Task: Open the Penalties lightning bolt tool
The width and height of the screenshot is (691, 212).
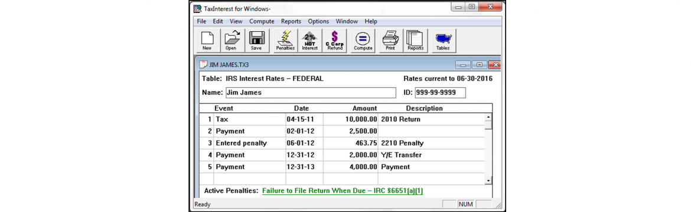Action: pos(286,41)
